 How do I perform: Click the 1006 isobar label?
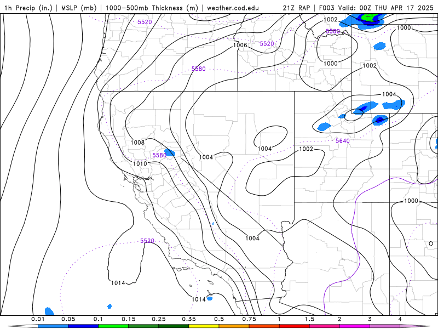240,45
